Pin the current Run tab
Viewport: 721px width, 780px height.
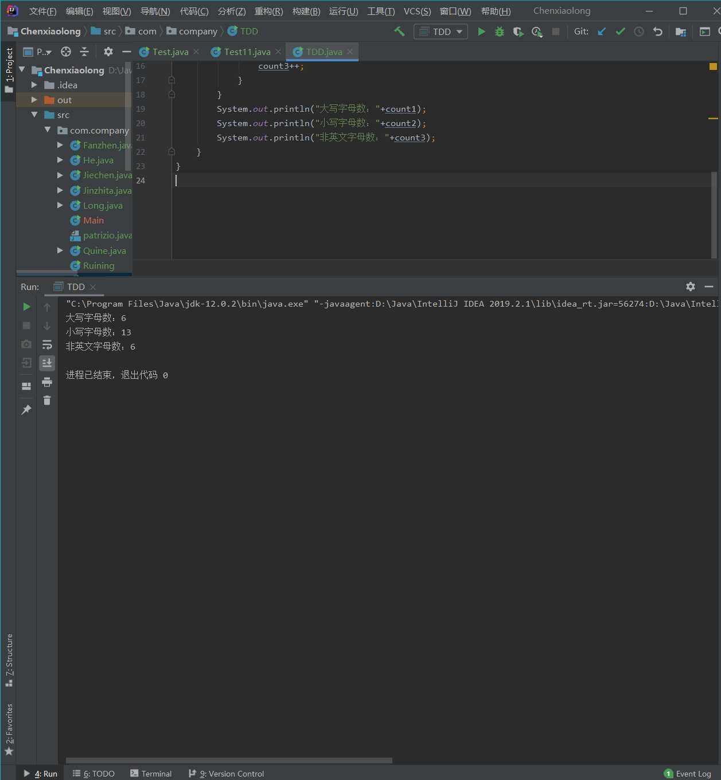coord(26,410)
